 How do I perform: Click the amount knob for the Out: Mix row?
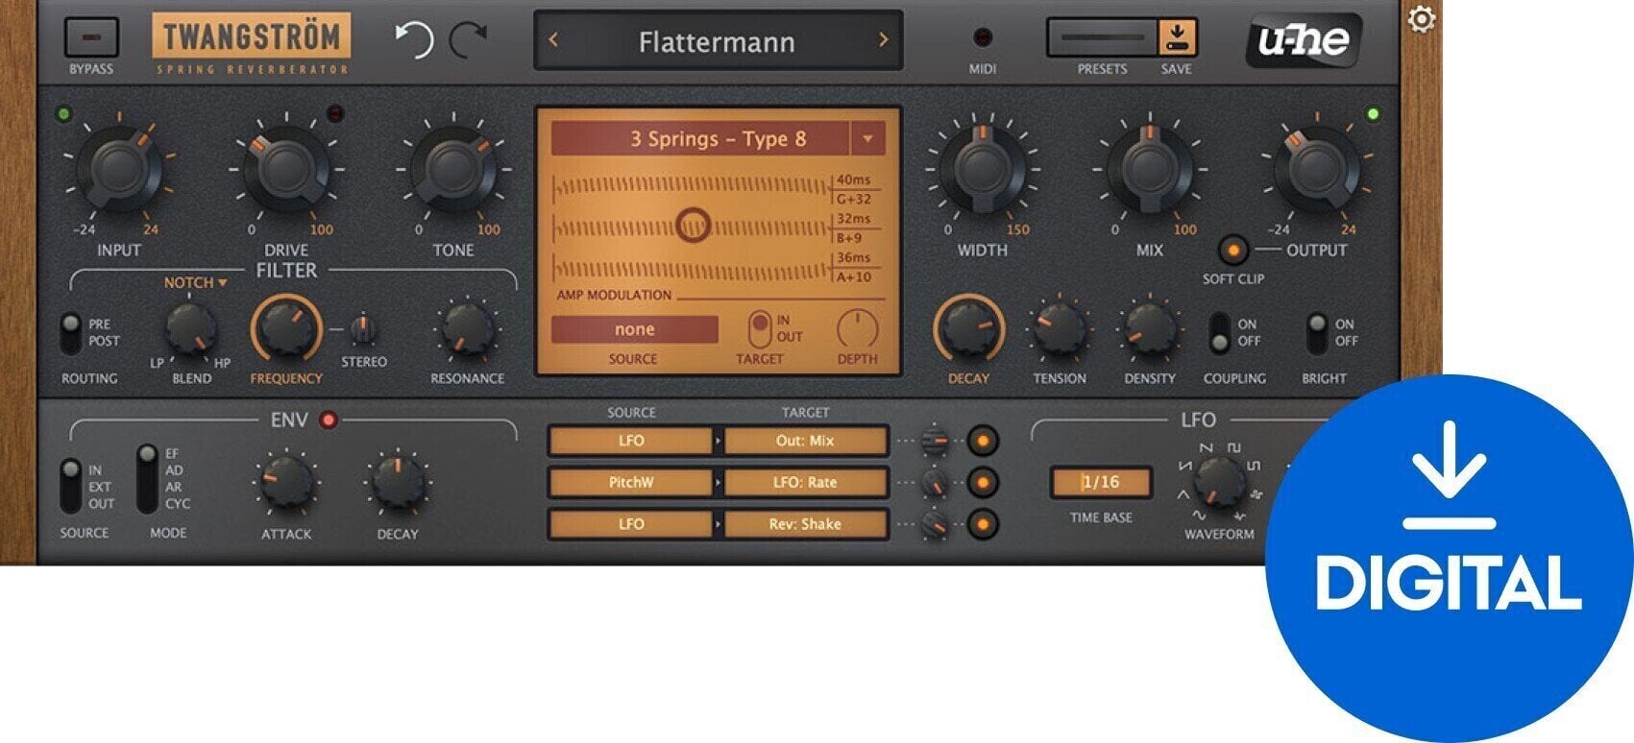pyautogui.click(x=935, y=441)
